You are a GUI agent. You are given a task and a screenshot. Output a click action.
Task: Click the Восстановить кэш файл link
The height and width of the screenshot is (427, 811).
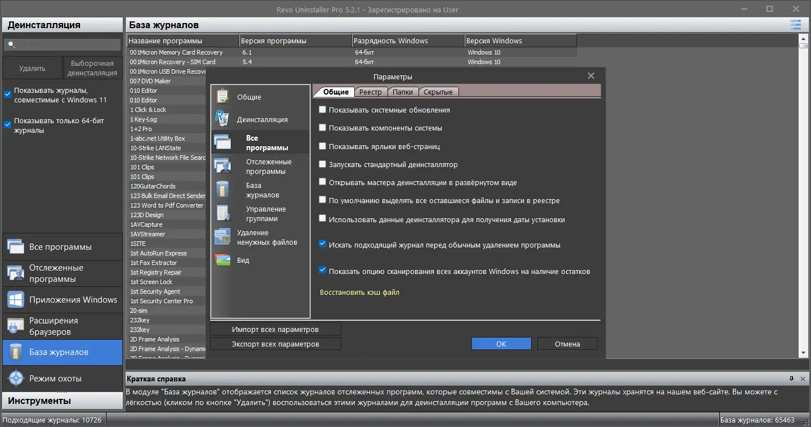[359, 293]
